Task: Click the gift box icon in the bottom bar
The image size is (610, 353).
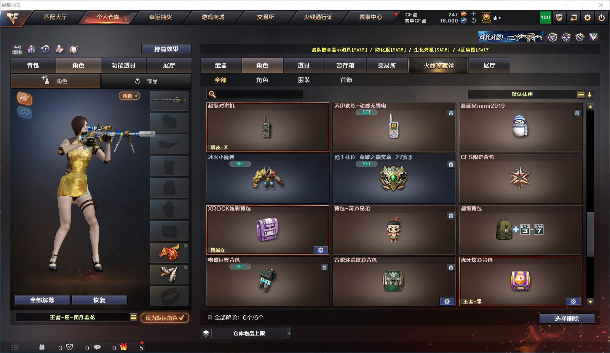Action: tap(124, 347)
